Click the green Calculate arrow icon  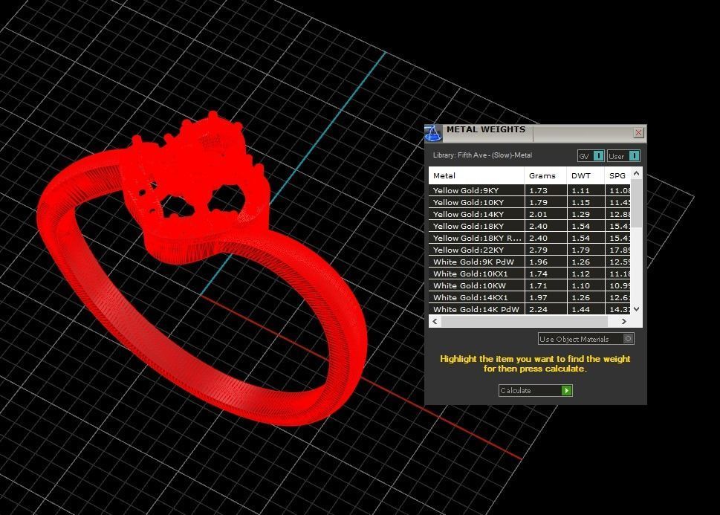567,390
